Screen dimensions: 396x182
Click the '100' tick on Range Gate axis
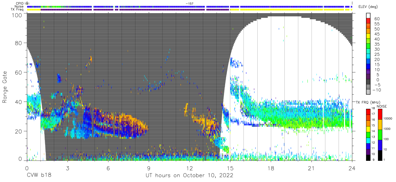(16, 15)
